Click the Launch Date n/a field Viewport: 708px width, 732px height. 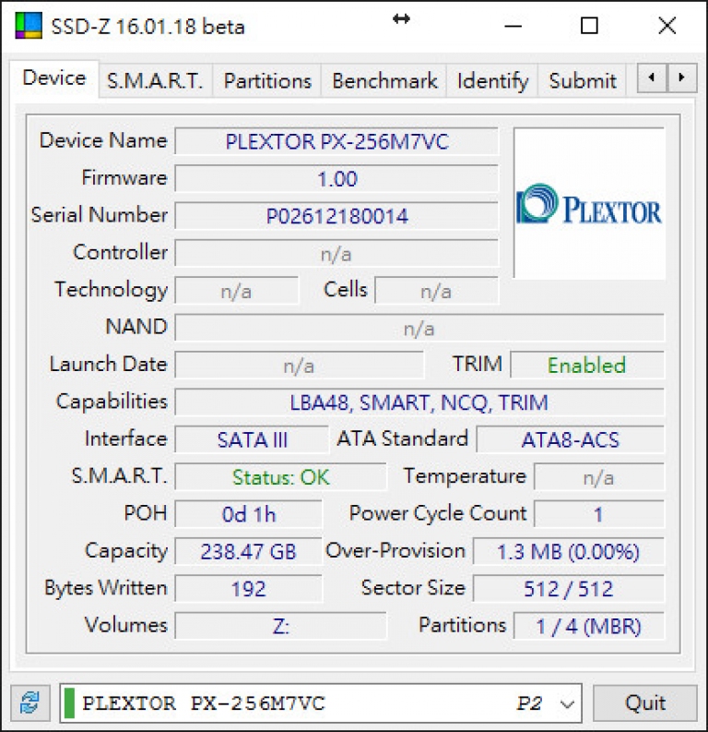coord(300,366)
